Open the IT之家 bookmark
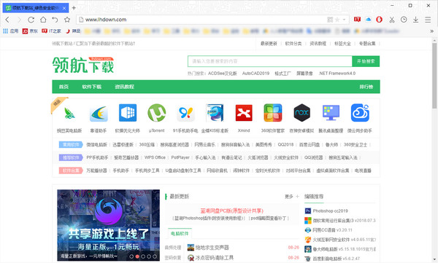438x263 pixels. [x=51, y=31]
